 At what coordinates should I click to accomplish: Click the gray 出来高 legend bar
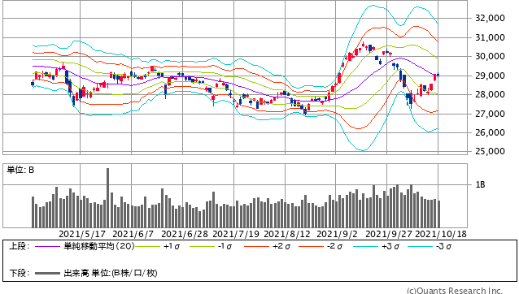pos(47,273)
